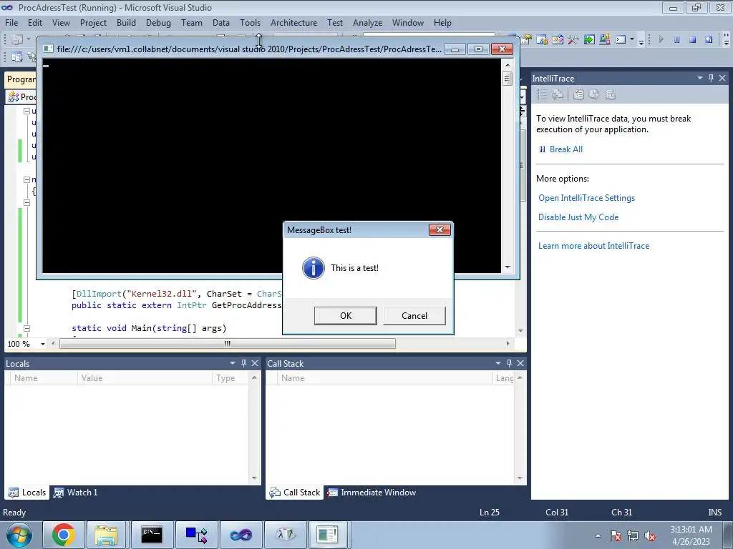The height and width of the screenshot is (549, 733).
Task: Click the Toolbox wrench-and-hammer icon
Action: (x=573, y=40)
